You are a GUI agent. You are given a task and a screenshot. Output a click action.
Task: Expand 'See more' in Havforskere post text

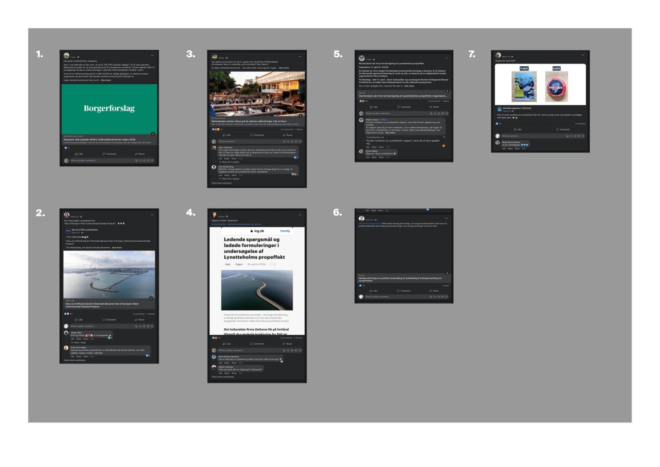pos(410,86)
